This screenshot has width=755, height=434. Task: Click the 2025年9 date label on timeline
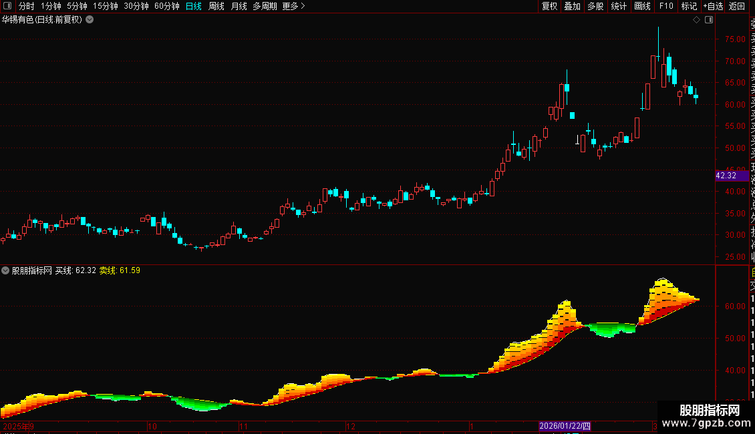(x=18, y=426)
